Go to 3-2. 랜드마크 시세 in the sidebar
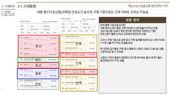This screenshot has width=170, height=95. (x=8, y=13)
